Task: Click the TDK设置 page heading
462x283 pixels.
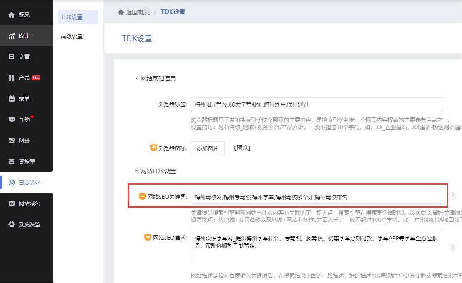Action: point(137,39)
